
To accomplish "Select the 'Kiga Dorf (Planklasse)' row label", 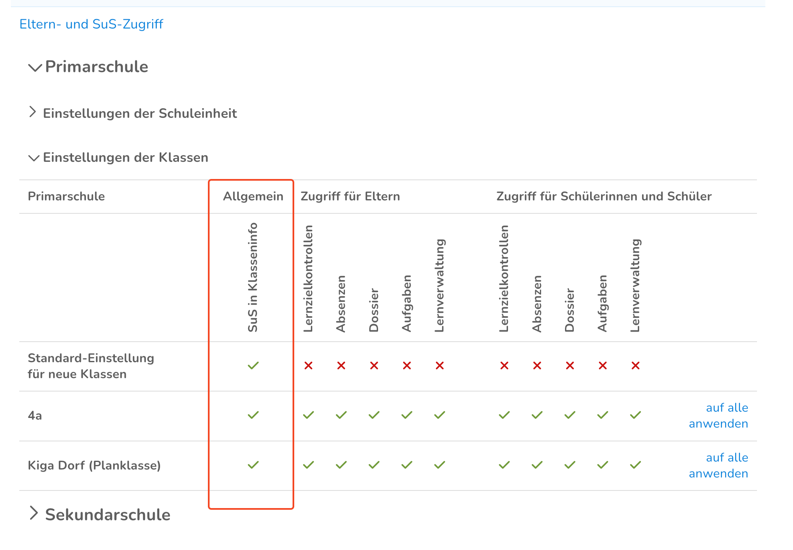I will 94,465.
